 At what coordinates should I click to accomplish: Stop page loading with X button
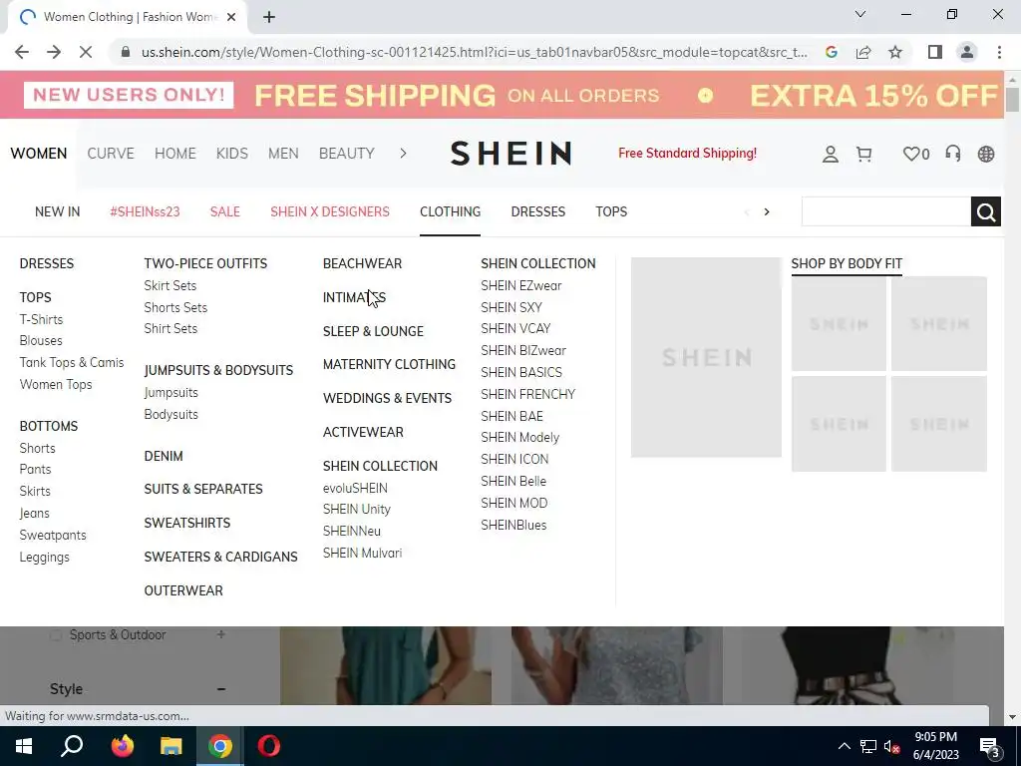pyautogui.click(x=86, y=52)
